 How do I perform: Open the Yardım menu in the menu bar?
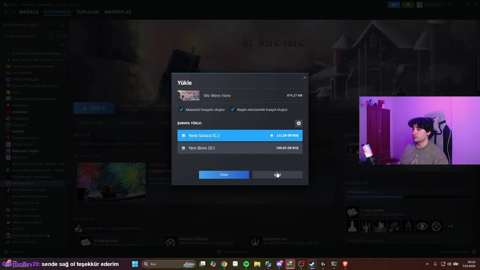coord(75,4)
